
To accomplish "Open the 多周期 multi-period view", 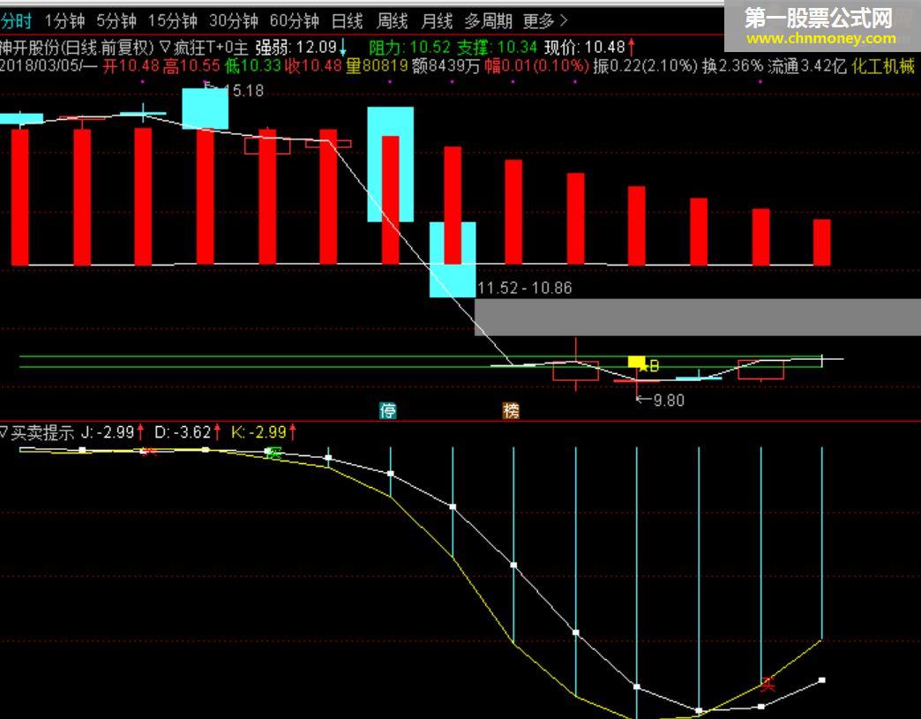I will tap(488, 22).
